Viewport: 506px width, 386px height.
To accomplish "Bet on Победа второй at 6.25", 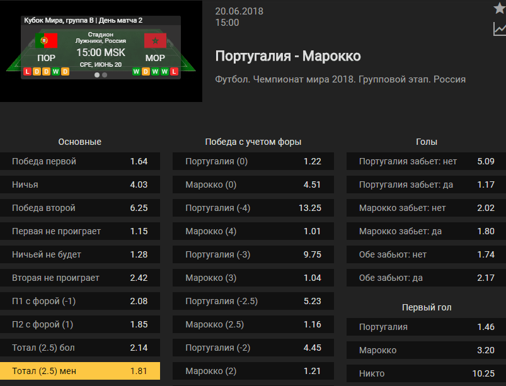I will (x=80, y=208).
